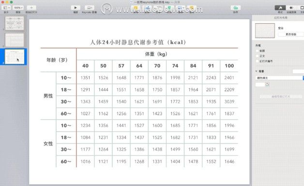Select the 男性 row group cell
304x186 pixels.
point(48,96)
